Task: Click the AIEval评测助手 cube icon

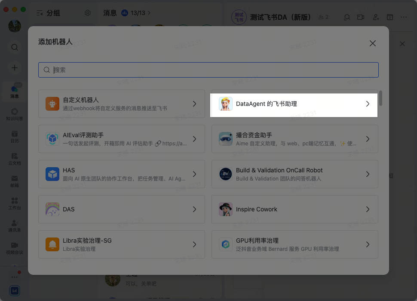Action: (52, 138)
